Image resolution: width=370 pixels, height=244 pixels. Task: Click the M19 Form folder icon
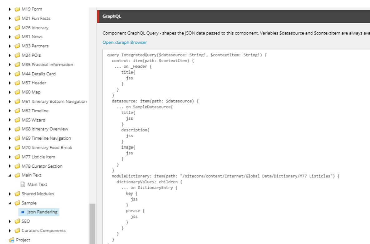[x=17, y=9]
